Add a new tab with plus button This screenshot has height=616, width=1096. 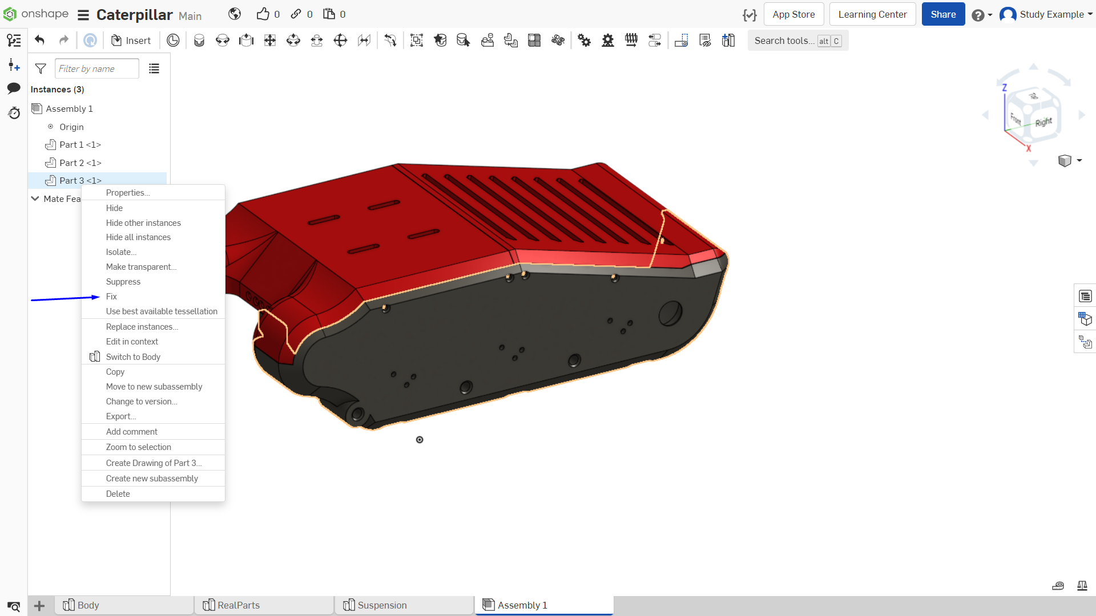(x=39, y=606)
